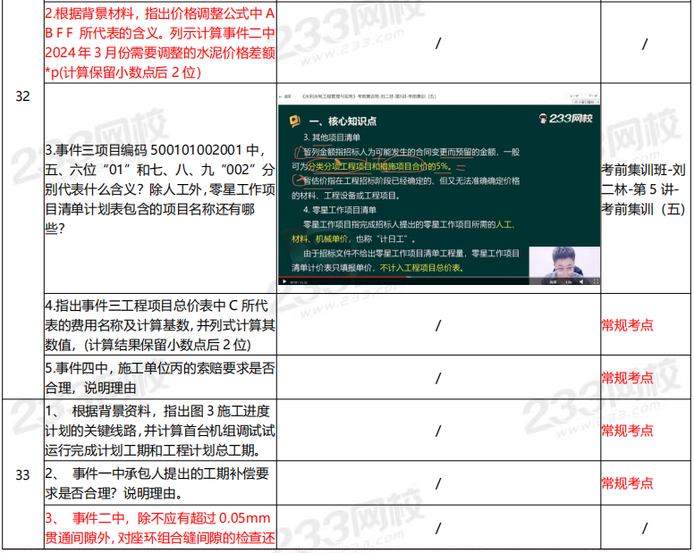Viewport: 694px width, 553px height.
Task: Click the 常规考点 label for question 4
Action: tap(627, 324)
